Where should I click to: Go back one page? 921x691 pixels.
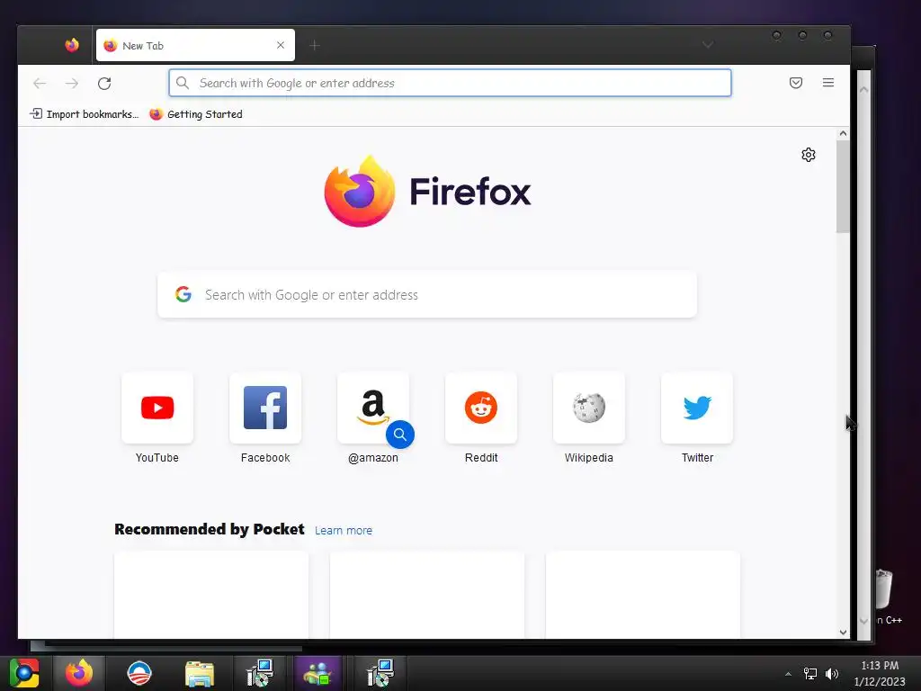(x=40, y=84)
